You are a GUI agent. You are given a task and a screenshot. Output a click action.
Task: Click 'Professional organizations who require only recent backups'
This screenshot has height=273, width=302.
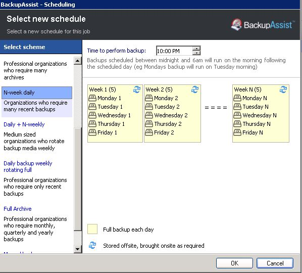pos(35,187)
